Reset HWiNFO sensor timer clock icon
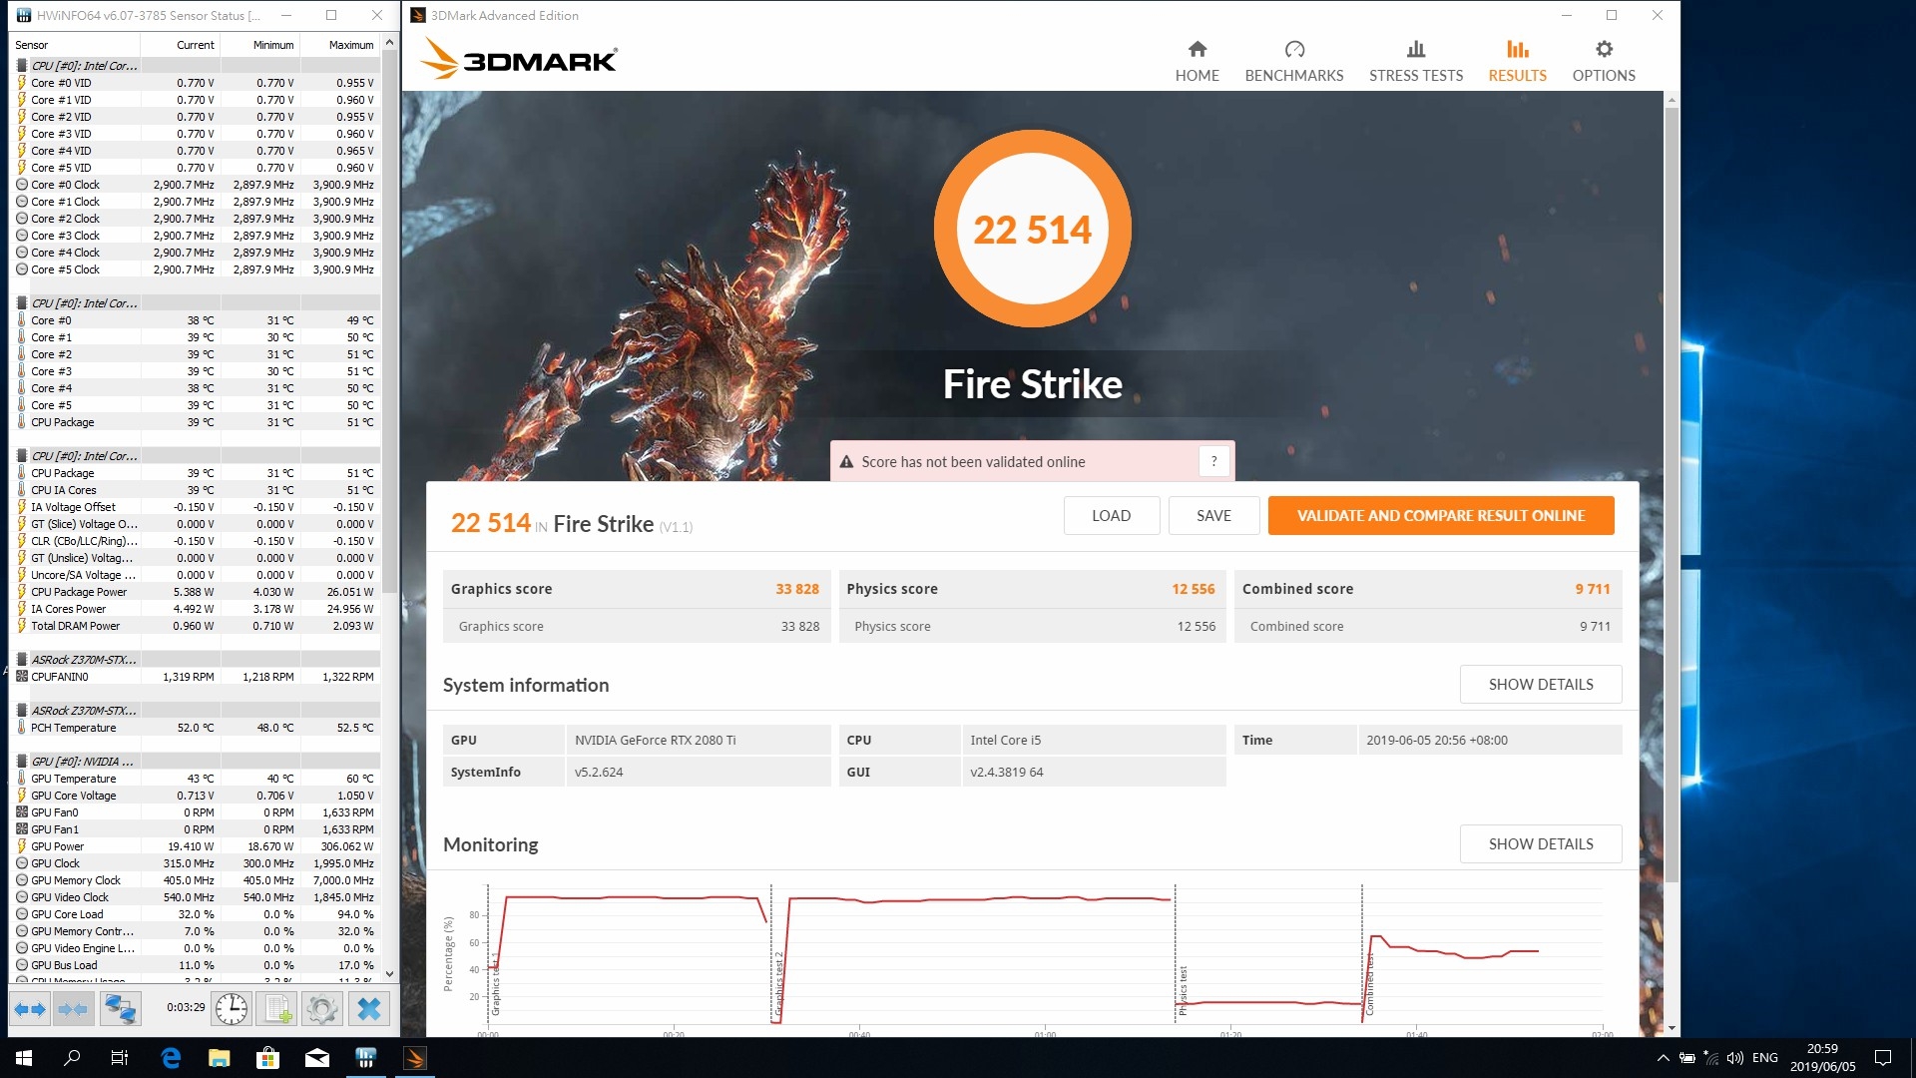 (232, 1009)
